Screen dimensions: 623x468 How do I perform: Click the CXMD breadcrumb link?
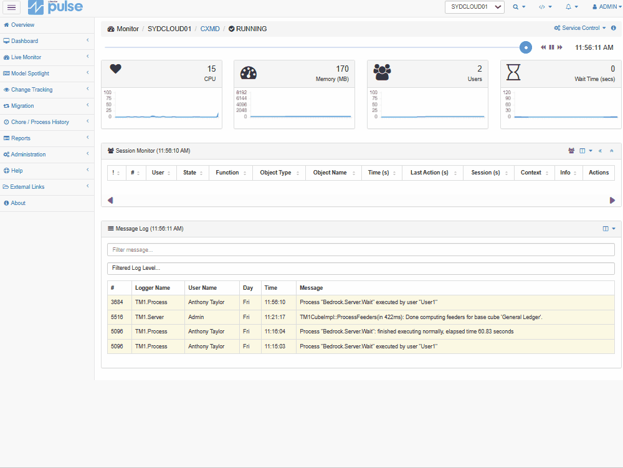[x=210, y=29]
